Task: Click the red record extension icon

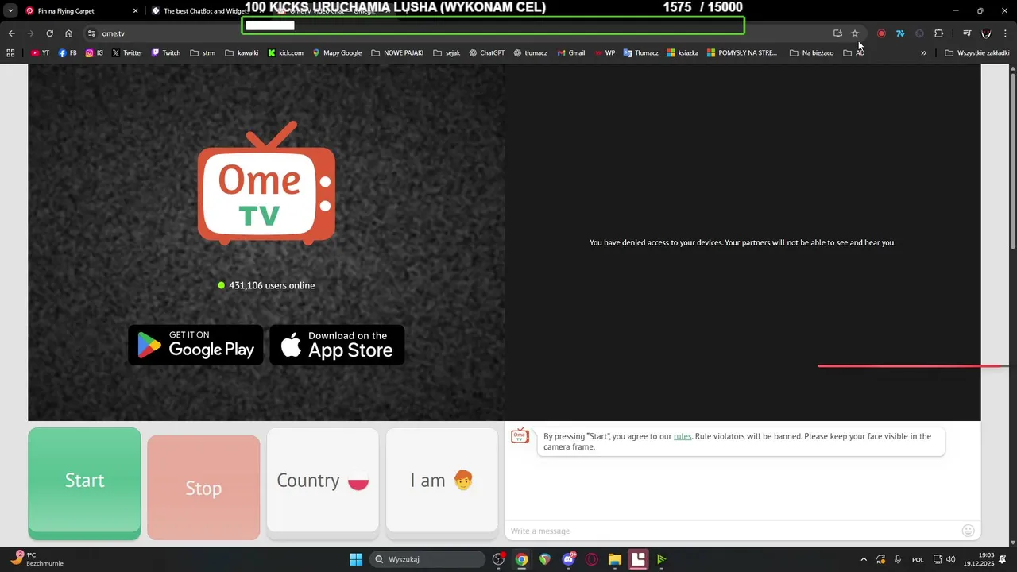Action: [881, 33]
